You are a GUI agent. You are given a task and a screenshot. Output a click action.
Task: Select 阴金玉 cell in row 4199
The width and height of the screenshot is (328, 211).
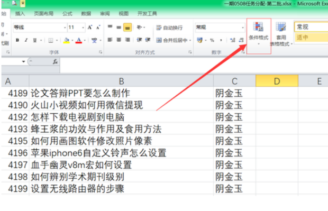(234, 189)
